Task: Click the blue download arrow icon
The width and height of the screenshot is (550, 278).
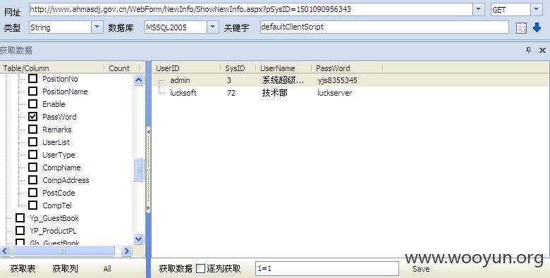Action: (537, 27)
